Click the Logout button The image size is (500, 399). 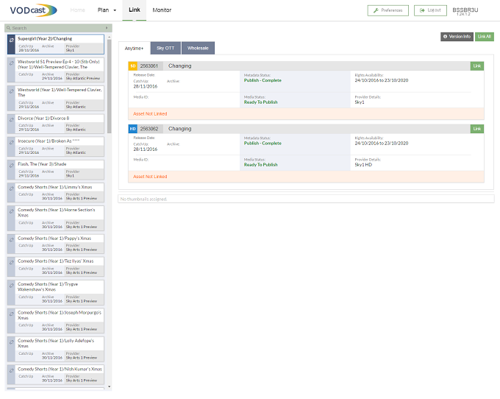click(x=430, y=10)
